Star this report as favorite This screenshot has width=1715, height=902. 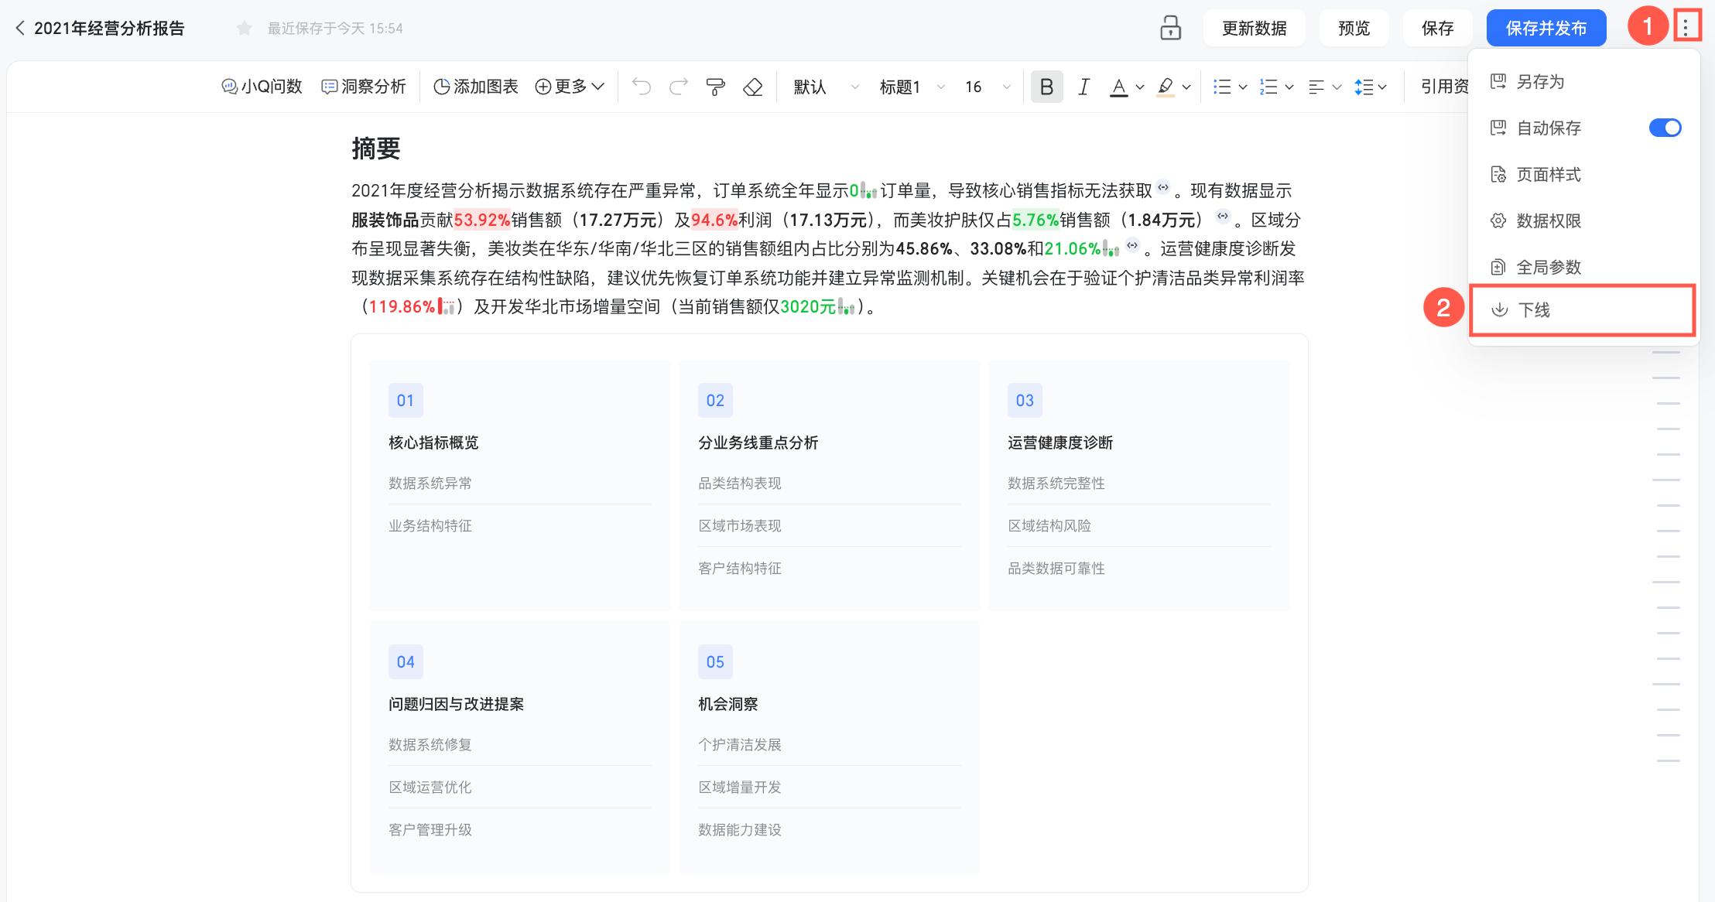(x=245, y=29)
